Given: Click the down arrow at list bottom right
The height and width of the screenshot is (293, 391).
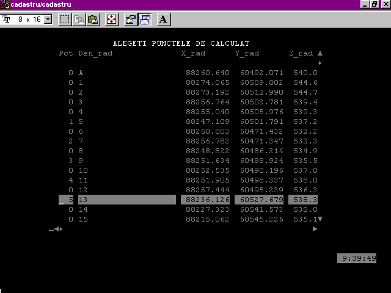Looking at the screenshot, I should tap(320, 219).
